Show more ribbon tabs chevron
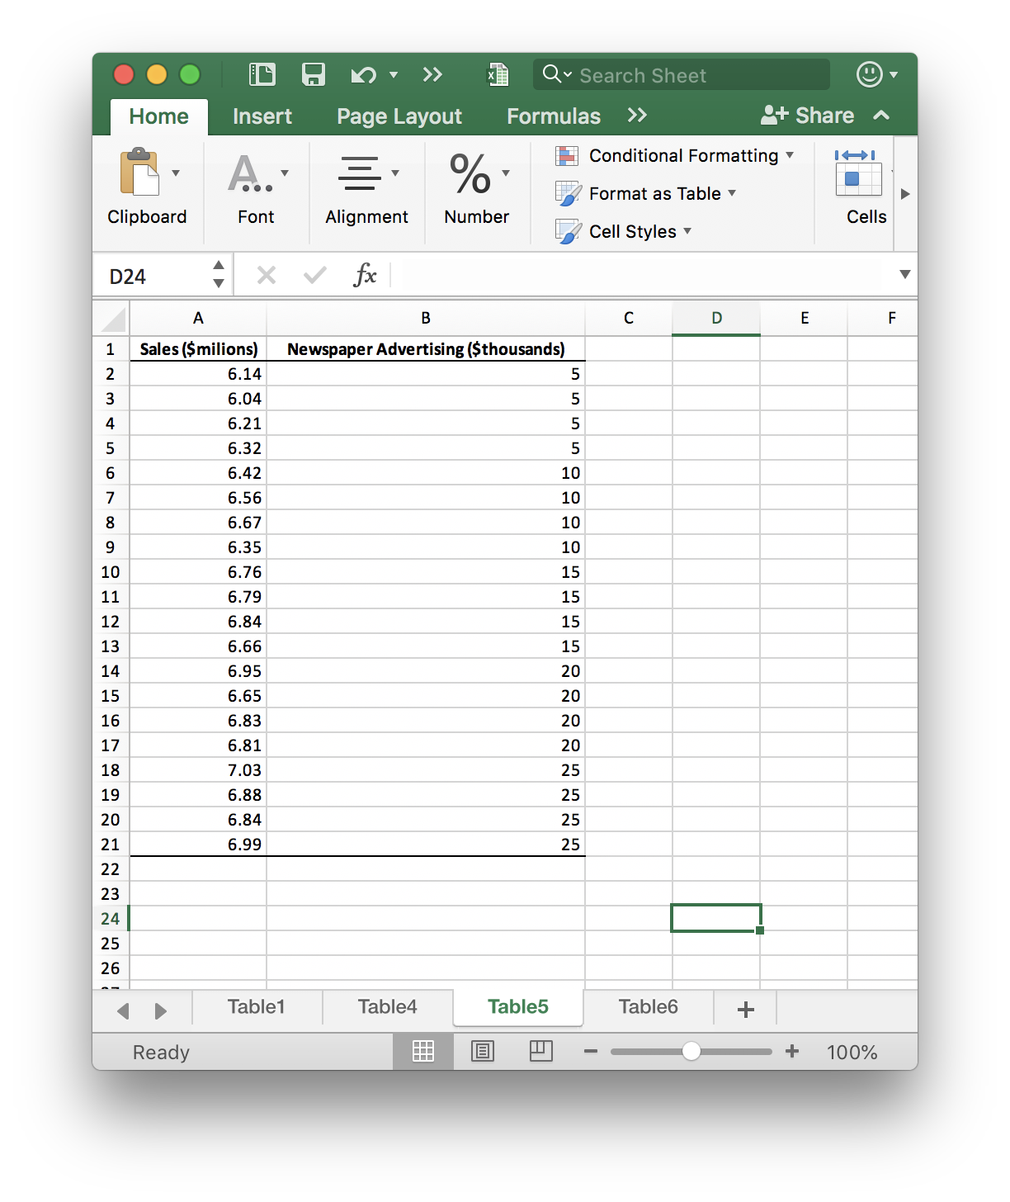1010x1202 pixels. point(637,116)
